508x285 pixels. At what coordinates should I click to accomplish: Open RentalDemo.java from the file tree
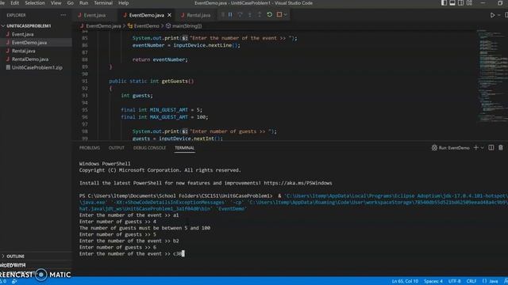pyautogui.click(x=30, y=59)
